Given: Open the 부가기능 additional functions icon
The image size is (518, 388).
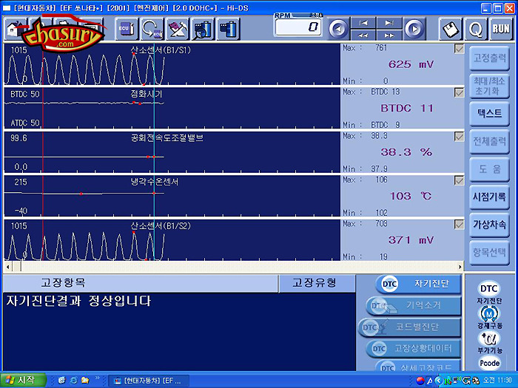Looking at the screenshot, I should pyautogui.click(x=489, y=341).
